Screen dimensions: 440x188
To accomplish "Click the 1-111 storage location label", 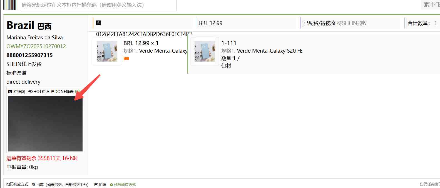I will point(229,43).
